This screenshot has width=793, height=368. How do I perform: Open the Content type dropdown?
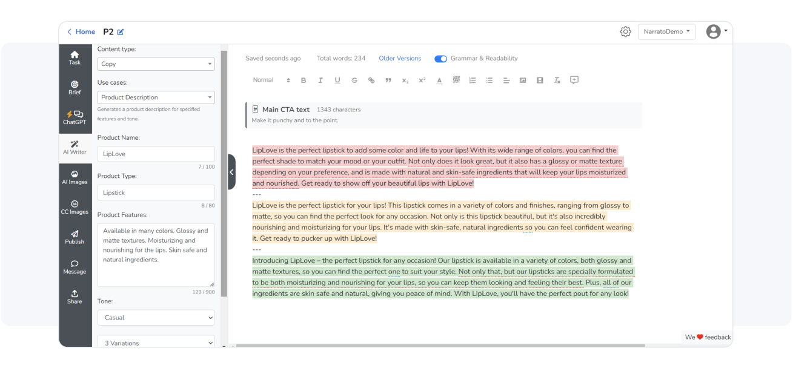click(156, 64)
